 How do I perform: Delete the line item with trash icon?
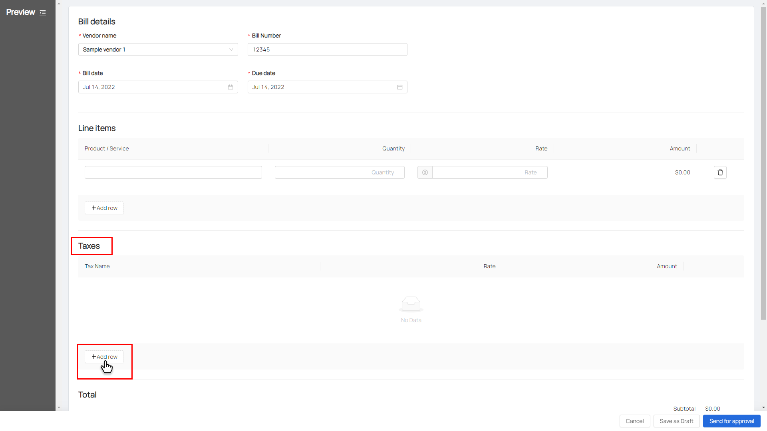720,172
